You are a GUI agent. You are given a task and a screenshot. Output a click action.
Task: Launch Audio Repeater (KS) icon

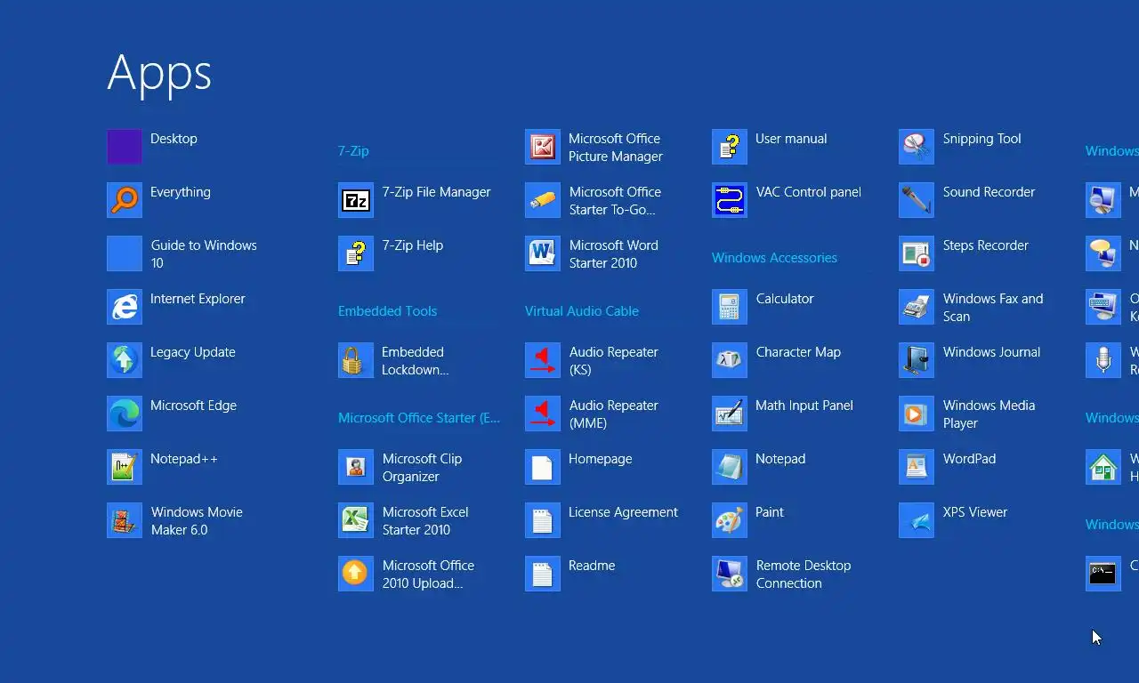543,360
